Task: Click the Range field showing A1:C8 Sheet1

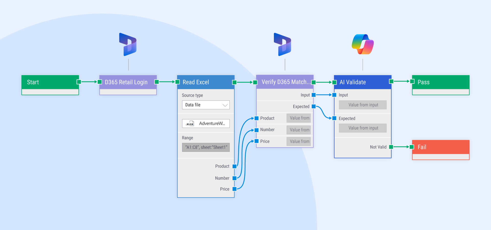Action: tap(206, 147)
